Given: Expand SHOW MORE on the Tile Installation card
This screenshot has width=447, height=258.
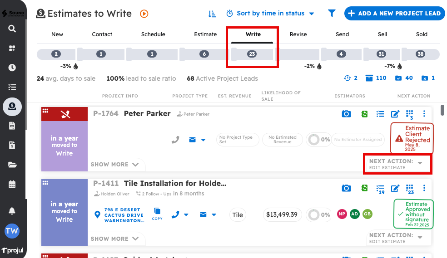Looking at the screenshot, I should click(x=116, y=239).
